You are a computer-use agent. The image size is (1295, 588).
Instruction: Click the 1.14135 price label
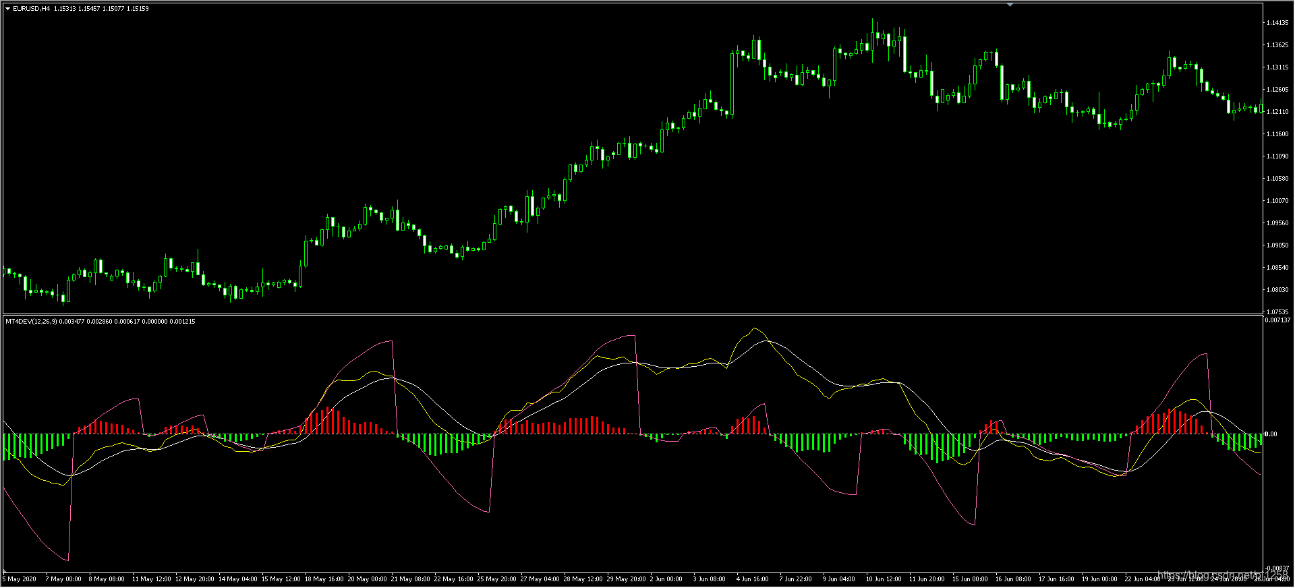[x=1277, y=23]
